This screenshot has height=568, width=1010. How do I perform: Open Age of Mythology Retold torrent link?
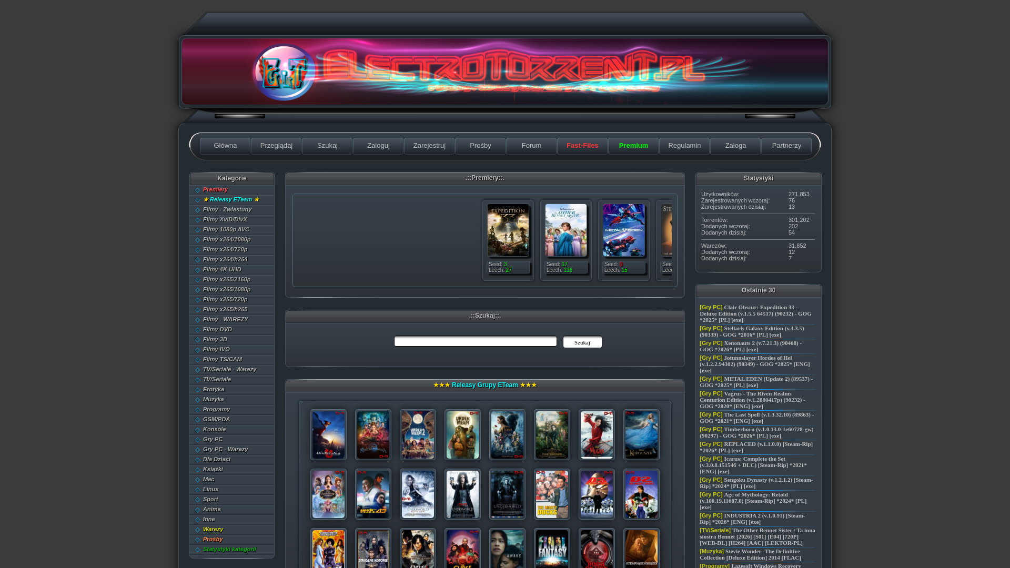[x=753, y=501]
